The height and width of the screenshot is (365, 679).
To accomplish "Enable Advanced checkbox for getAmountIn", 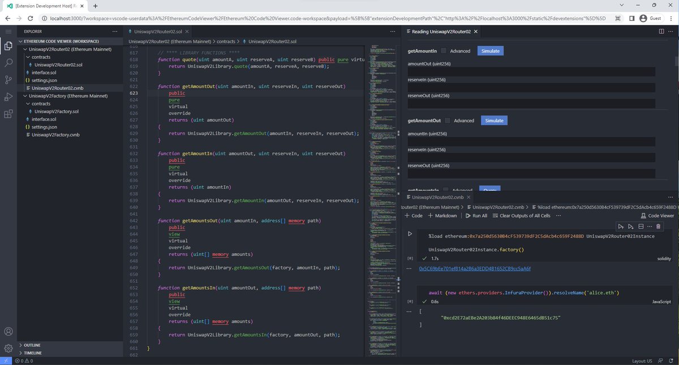I will (x=444, y=51).
